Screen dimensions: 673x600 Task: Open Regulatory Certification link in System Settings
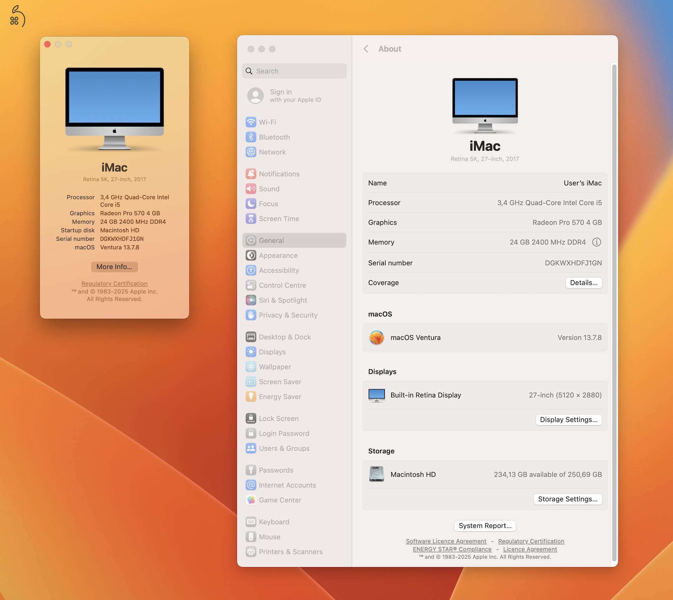[531, 541]
